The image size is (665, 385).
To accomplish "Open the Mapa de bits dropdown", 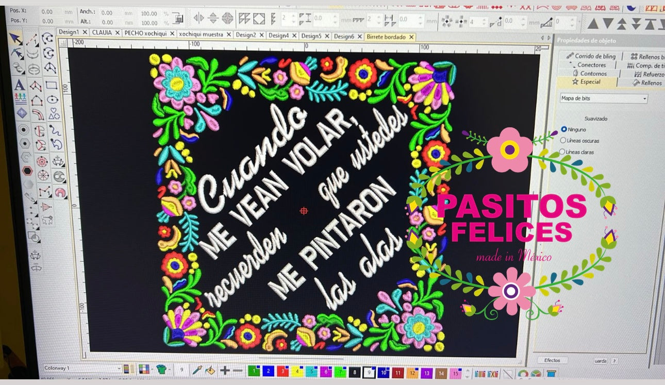I will coord(603,98).
